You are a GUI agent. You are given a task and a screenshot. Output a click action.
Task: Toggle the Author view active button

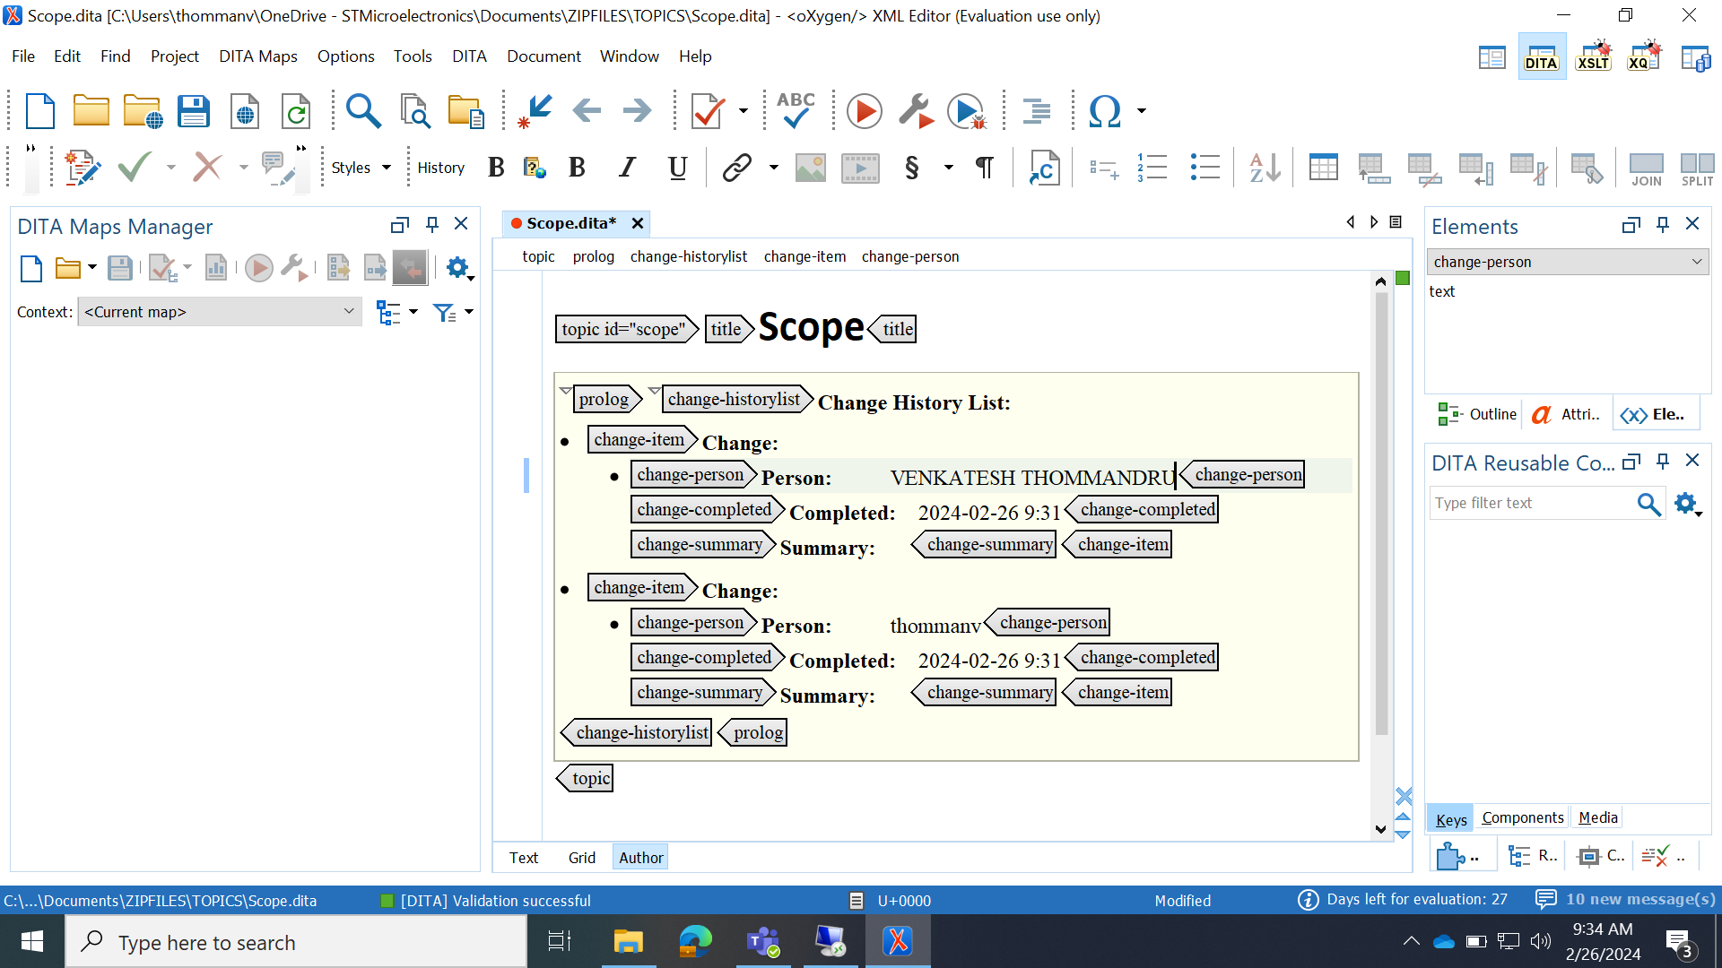[639, 857]
